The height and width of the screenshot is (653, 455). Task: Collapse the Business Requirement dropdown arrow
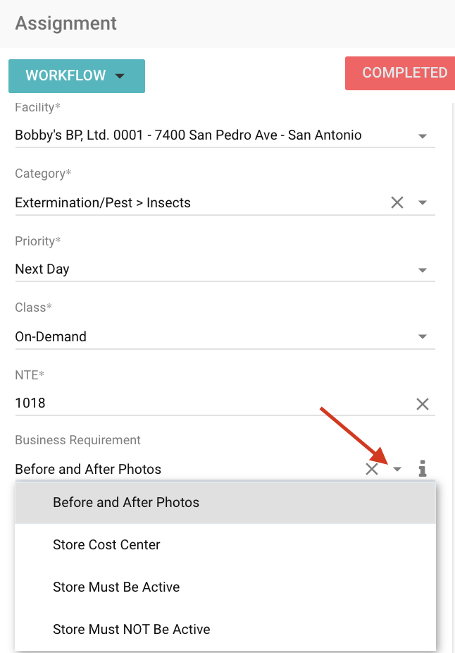[398, 470]
